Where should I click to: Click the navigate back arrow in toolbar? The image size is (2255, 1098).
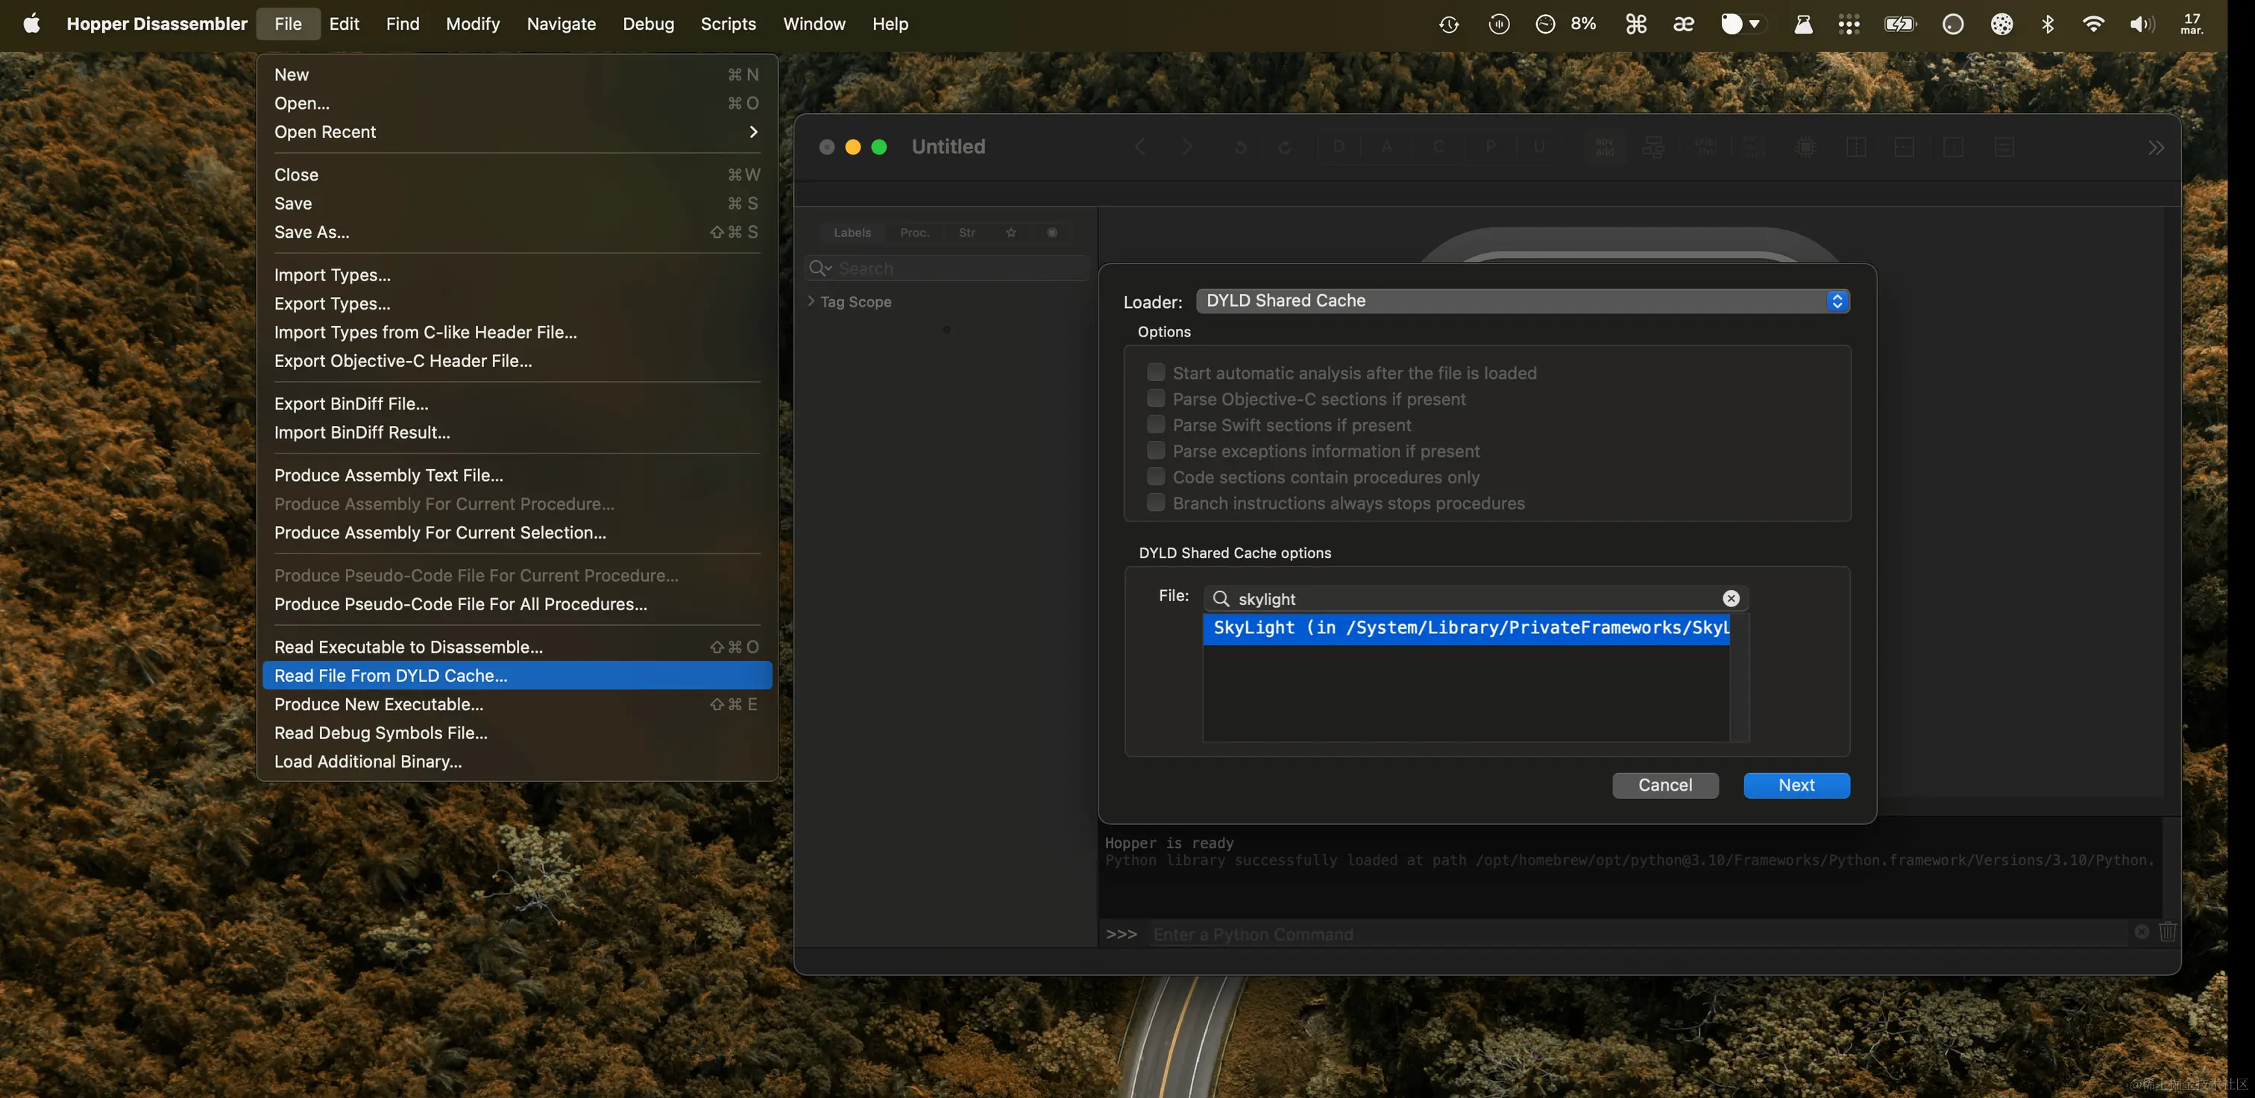1139,146
